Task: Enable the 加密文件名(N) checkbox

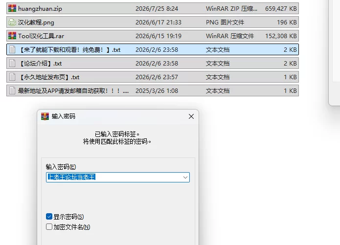Action: point(49,227)
